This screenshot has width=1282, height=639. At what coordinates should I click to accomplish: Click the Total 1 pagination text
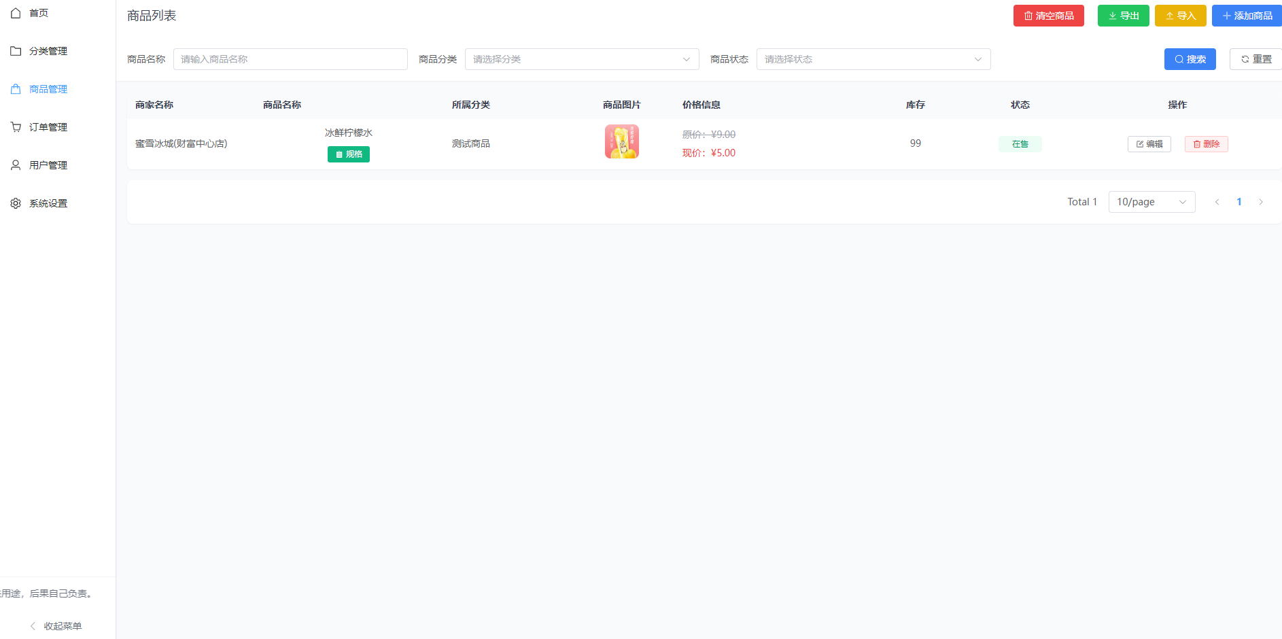coord(1082,202)
